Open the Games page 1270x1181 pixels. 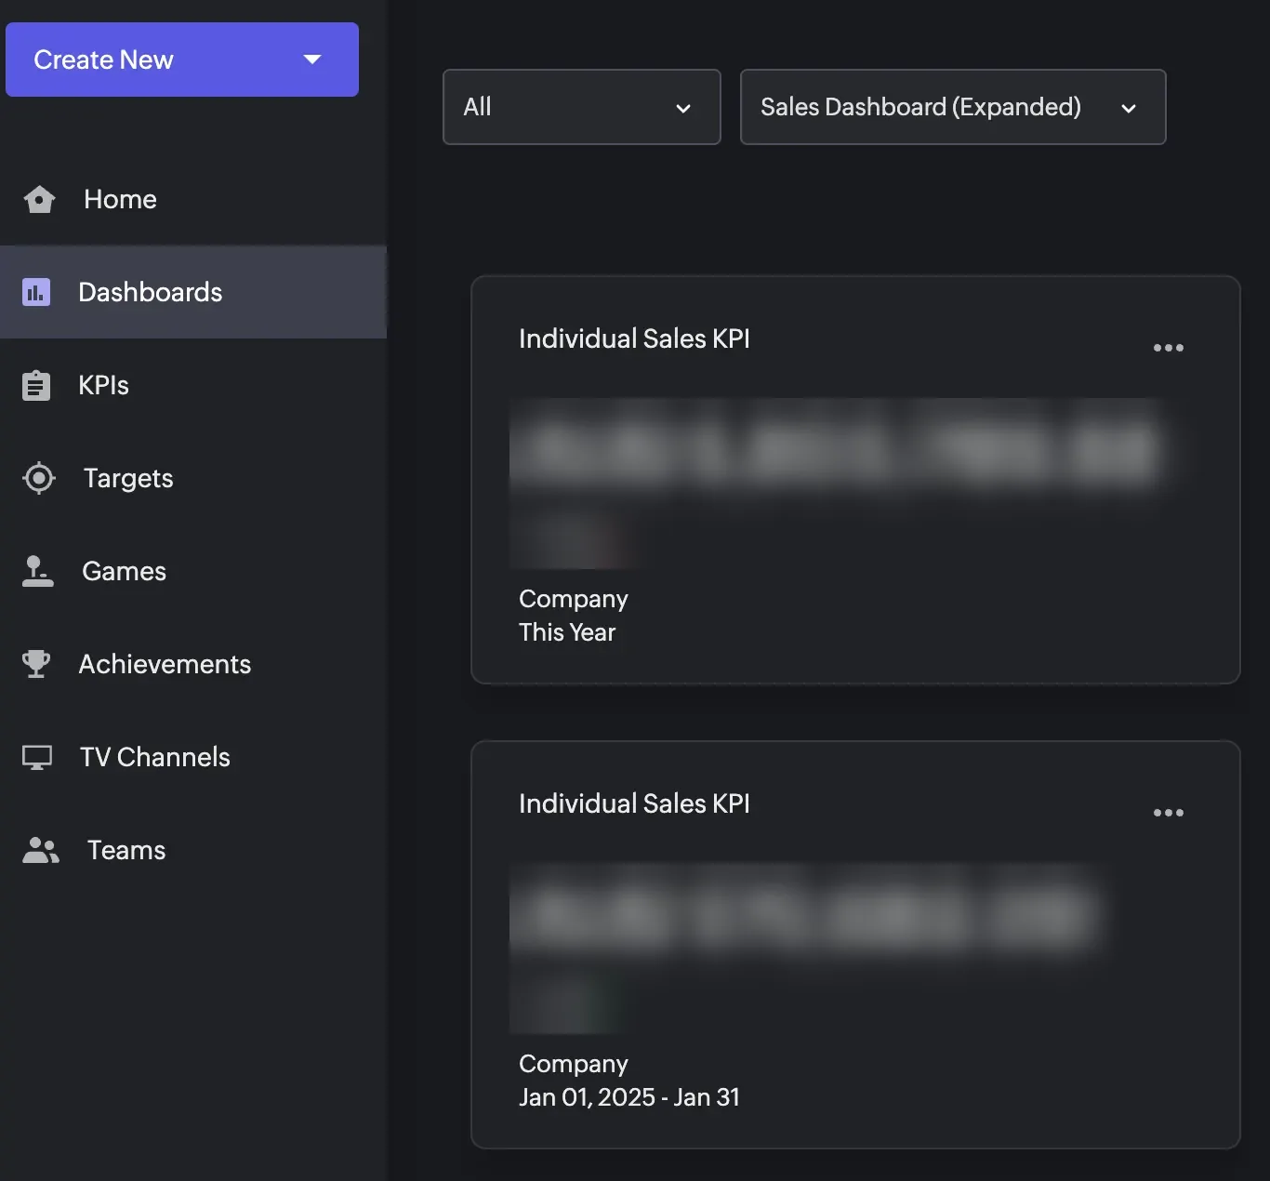pyautogui.click(x=193, y=571)
